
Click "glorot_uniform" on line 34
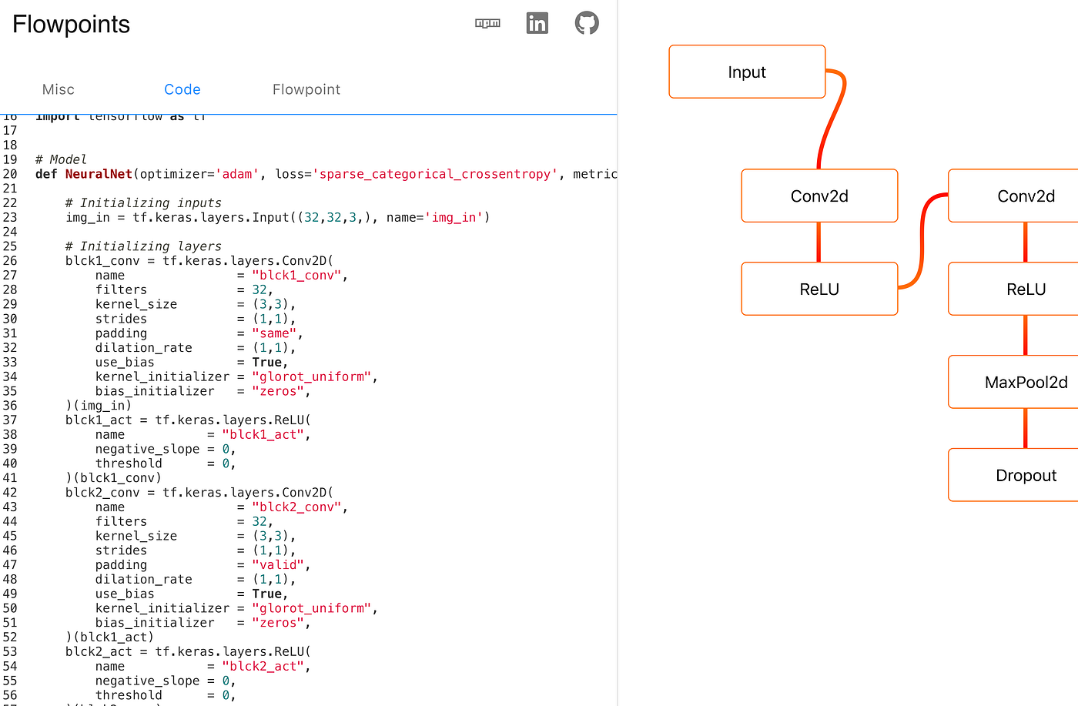click(x=312, y=376)
